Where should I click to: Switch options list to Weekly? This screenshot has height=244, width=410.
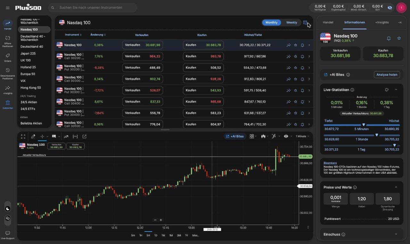coord(291,22)
